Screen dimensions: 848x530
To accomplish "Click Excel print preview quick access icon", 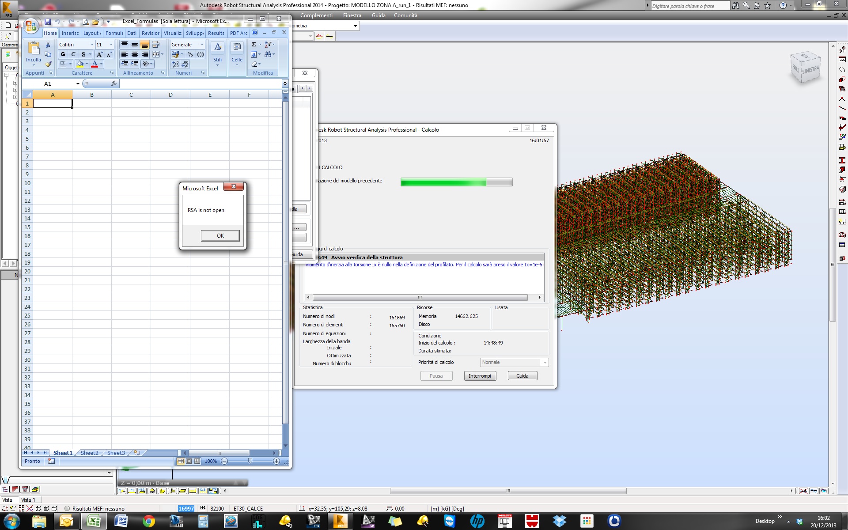I will [x=86, y=22].
